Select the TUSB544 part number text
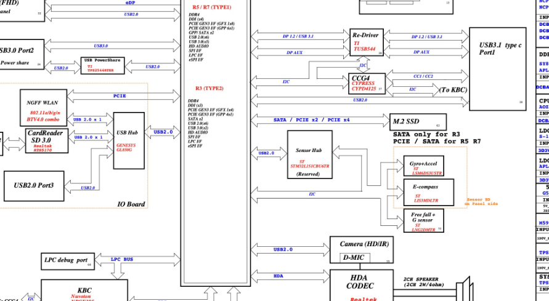The width and height of the screenshot is (549, 301). pos(364,49)
